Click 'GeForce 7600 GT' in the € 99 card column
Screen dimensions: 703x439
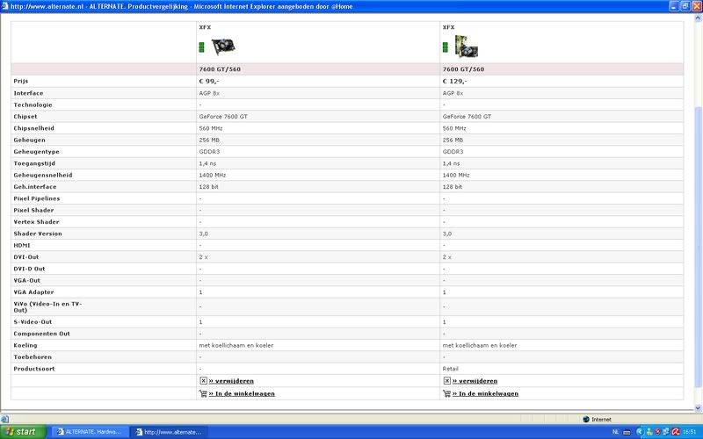click(x=223, y=117)
